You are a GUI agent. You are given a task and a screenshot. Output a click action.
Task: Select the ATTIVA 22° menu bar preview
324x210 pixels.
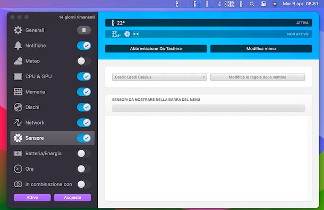click(209, 23)
